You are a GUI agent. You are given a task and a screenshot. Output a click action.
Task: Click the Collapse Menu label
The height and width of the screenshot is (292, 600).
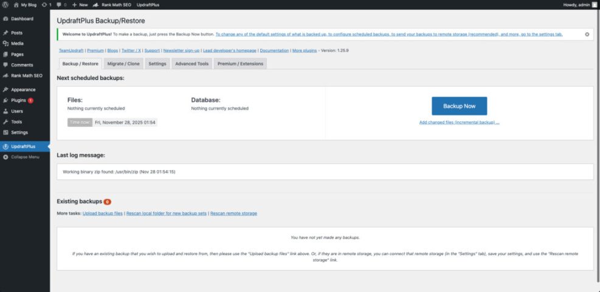click(26, 157)
